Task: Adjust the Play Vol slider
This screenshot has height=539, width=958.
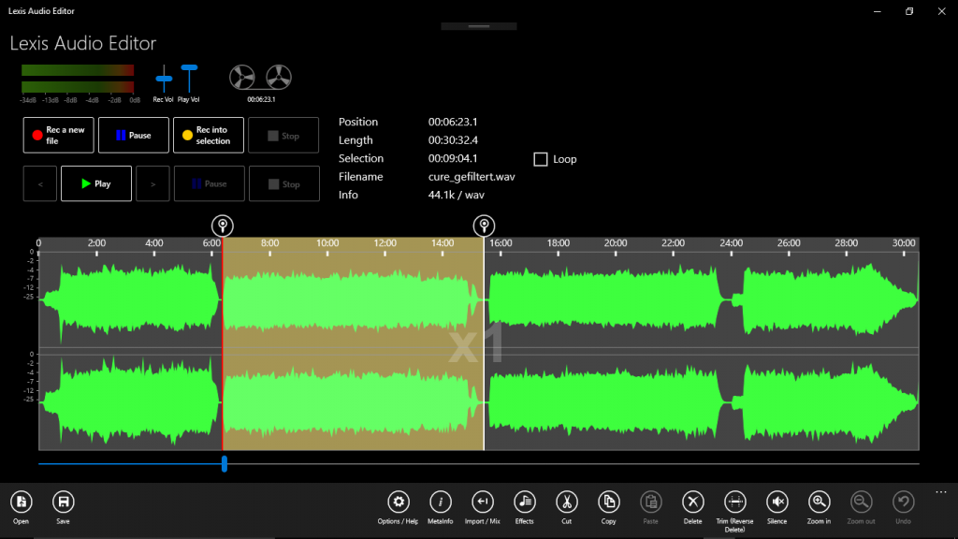Action: [x=190, y=67]
